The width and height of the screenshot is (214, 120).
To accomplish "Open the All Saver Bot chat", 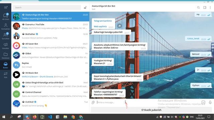I will coord(50,46).
